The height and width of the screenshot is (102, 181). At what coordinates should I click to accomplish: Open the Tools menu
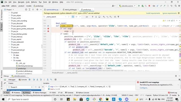coord(45,2)
